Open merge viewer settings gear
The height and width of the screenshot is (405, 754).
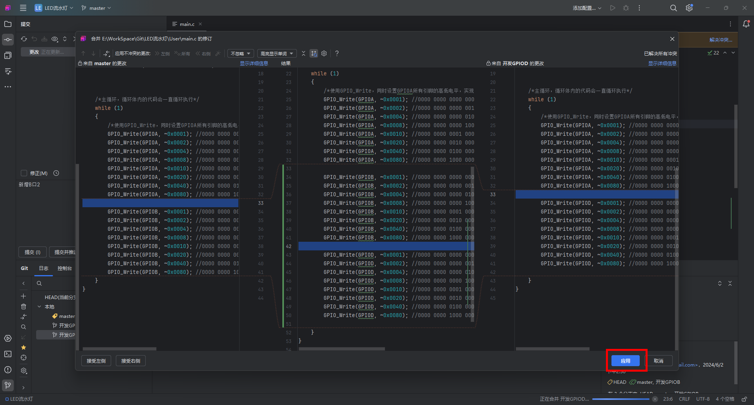pos(324,53)
